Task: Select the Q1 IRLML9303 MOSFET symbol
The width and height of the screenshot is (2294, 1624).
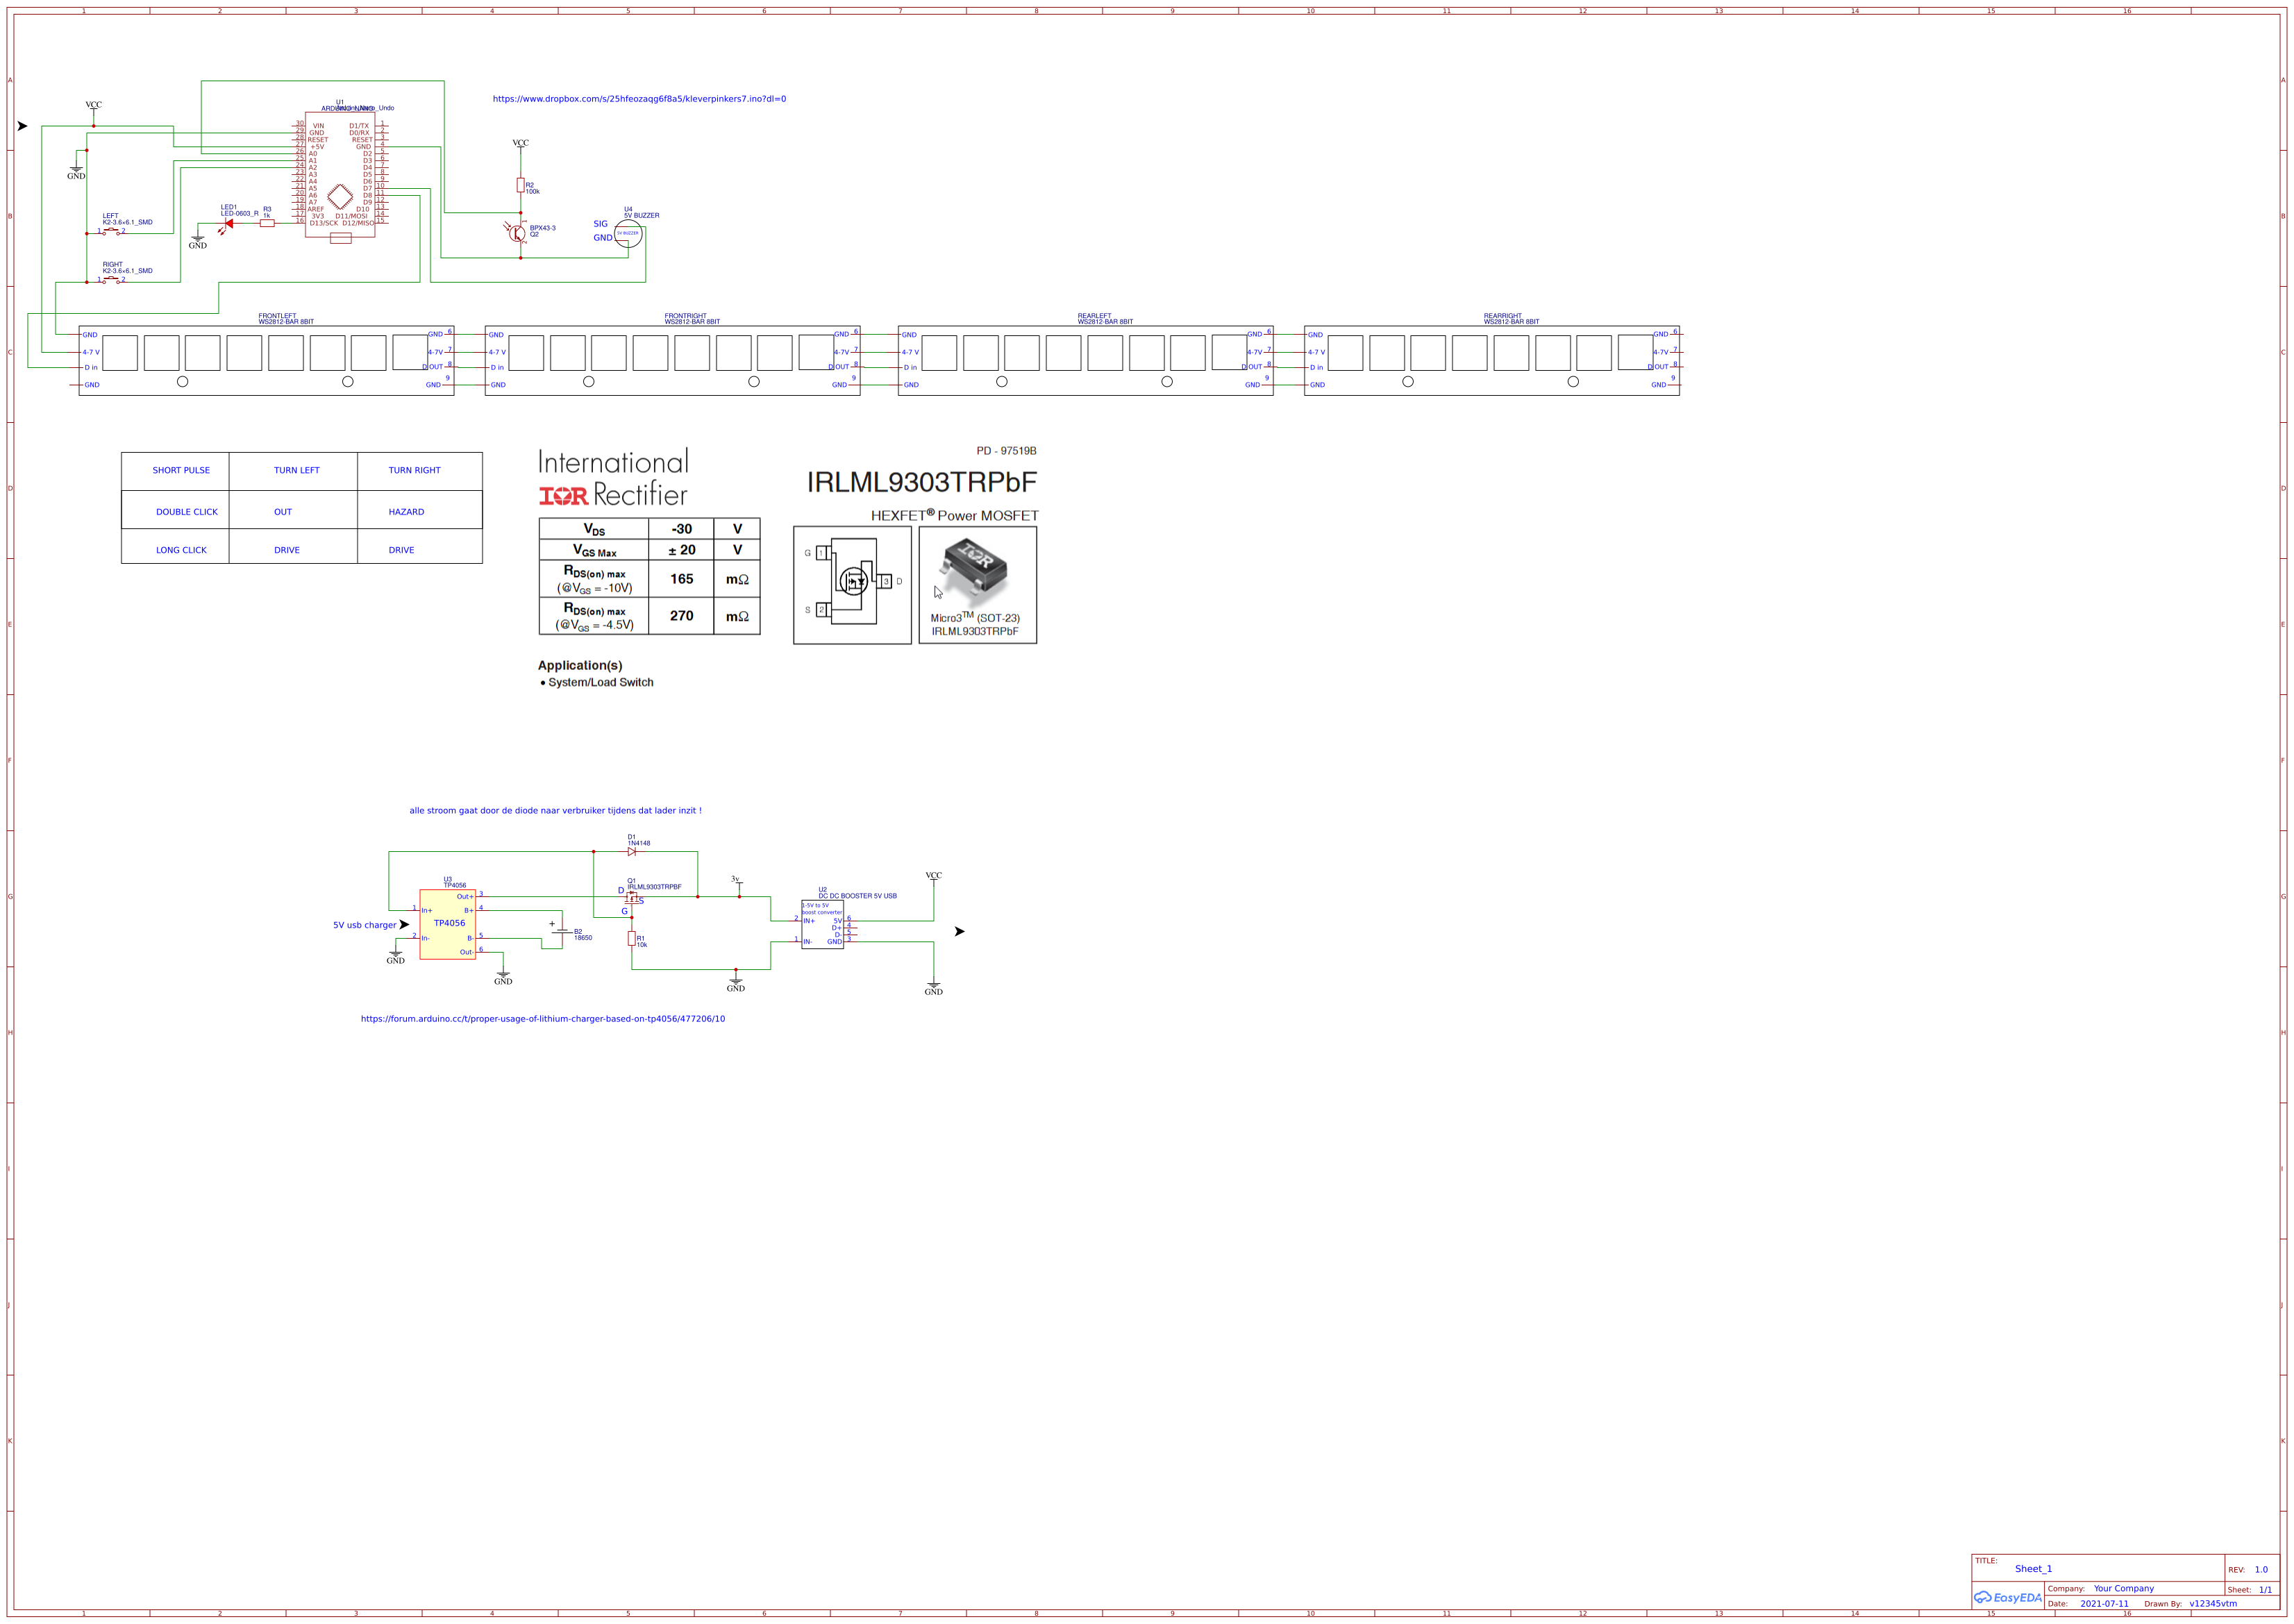Action: coord(632,898)
